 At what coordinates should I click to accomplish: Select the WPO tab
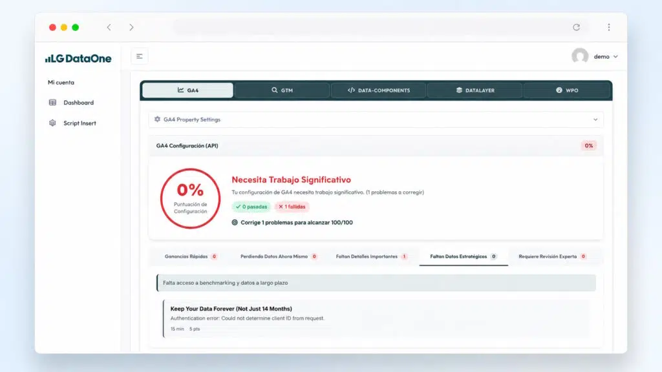pos(567,90)
